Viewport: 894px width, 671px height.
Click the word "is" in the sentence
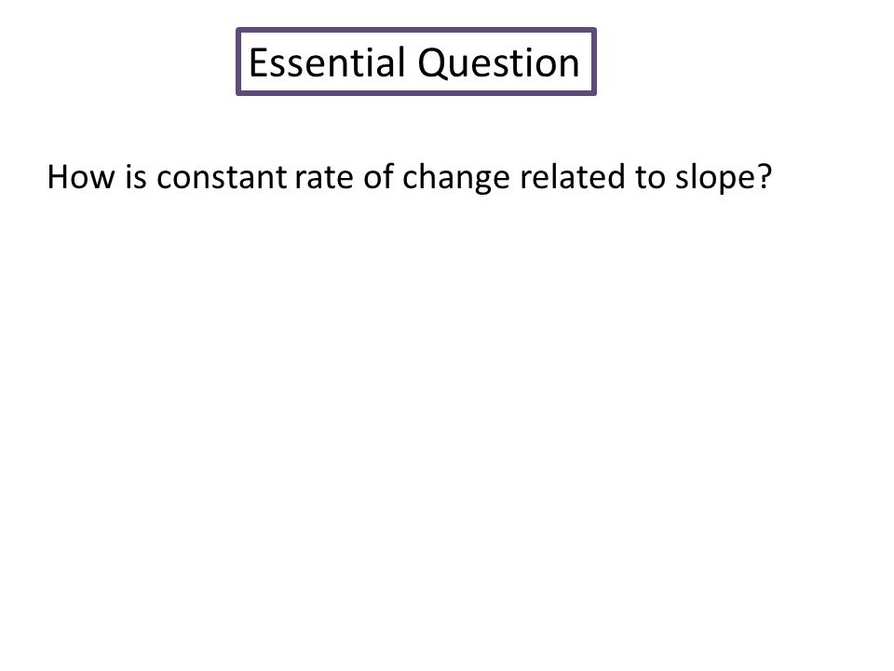pyautogui.click(x=136, y=177)
